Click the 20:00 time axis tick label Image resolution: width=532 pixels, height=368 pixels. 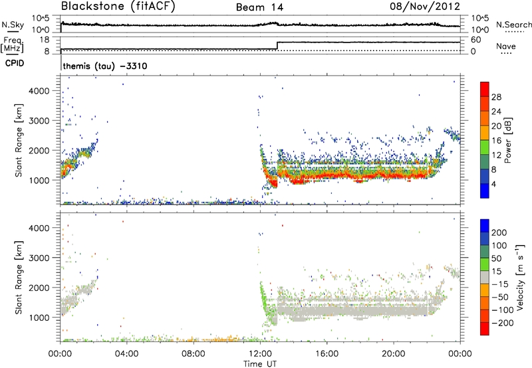pyautogui.click(x=394, y=354)
